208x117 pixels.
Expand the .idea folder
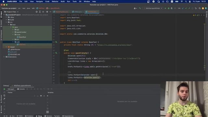tap(6, 17)
